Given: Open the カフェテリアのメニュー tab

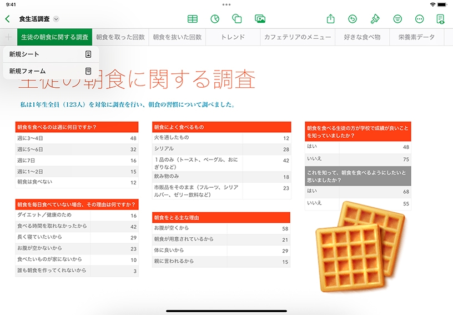Looking at the screenshot, I should click(298, 37).
